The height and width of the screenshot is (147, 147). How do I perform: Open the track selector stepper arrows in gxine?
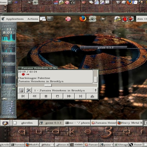(96, 90)
